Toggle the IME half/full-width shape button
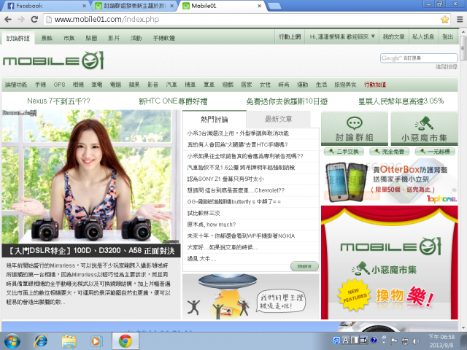 pyautogui.click(x=355, y=340)
